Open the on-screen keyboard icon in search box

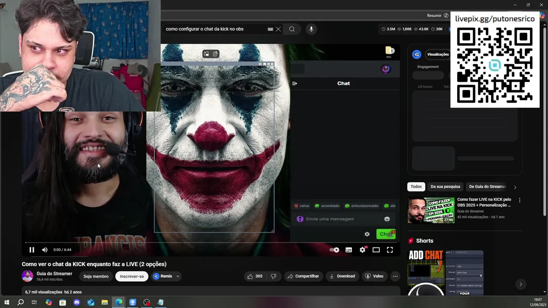pyautogui.click(x=270, y=29)
